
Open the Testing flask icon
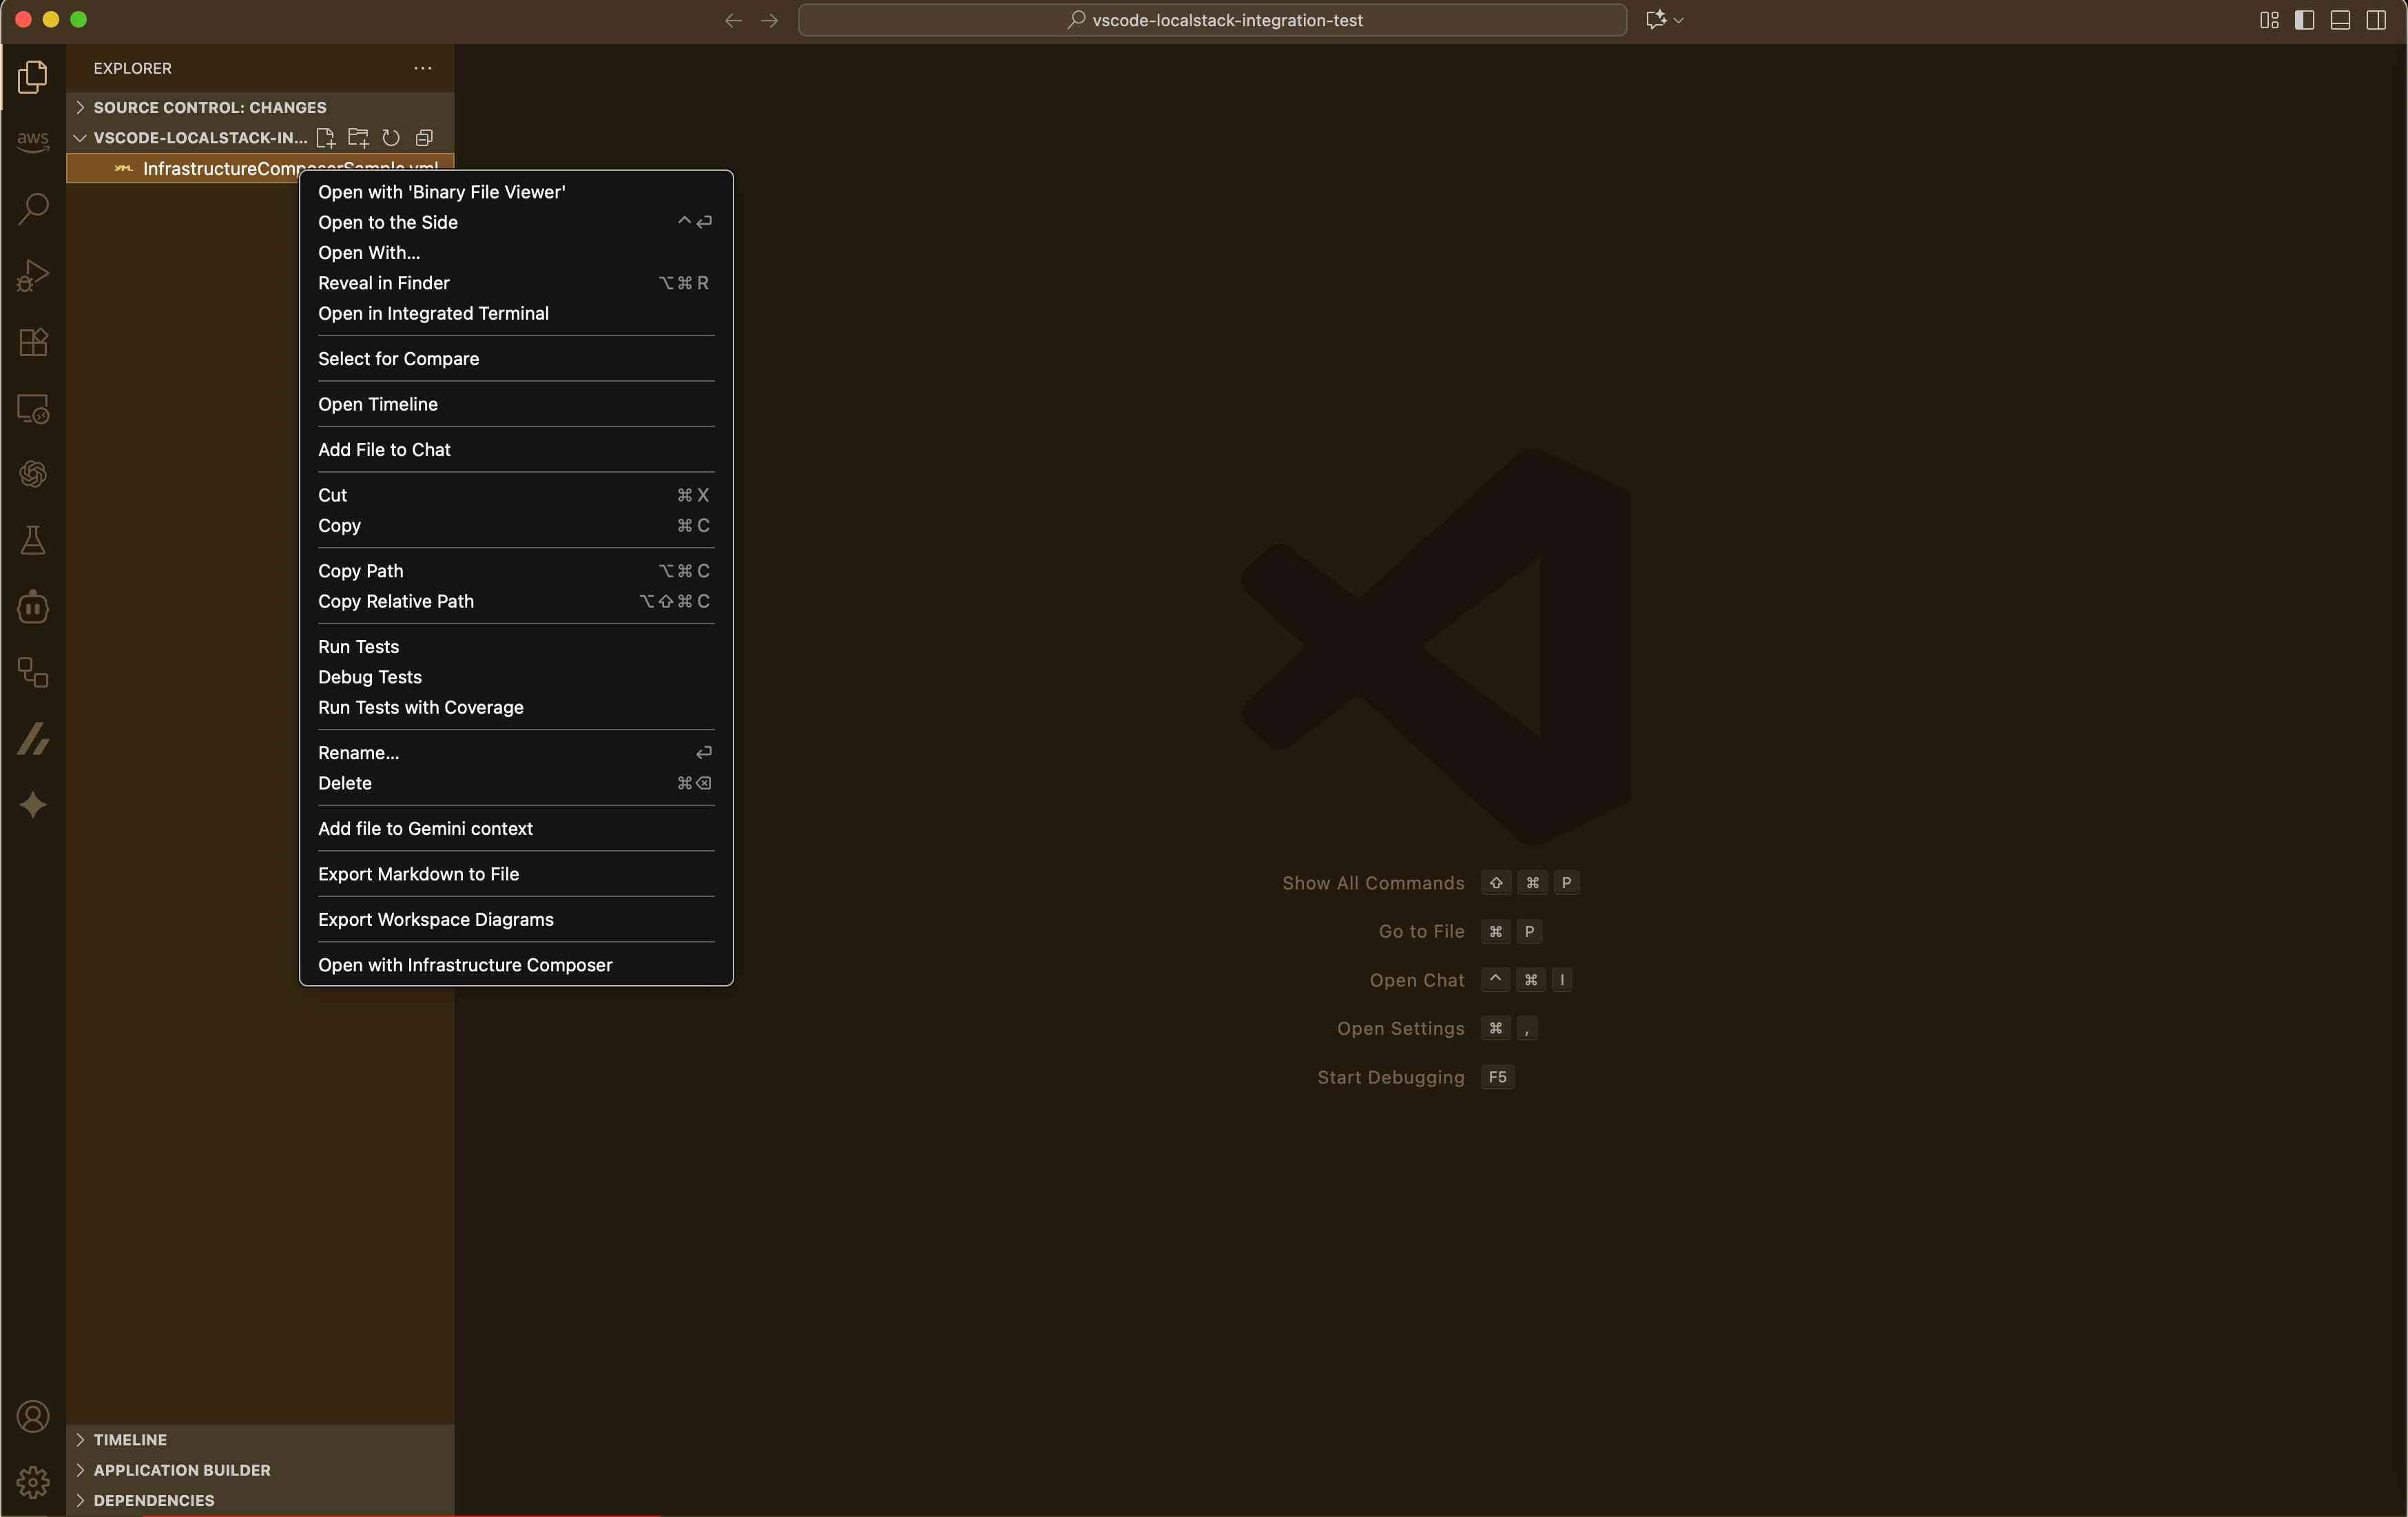[33, 541]
